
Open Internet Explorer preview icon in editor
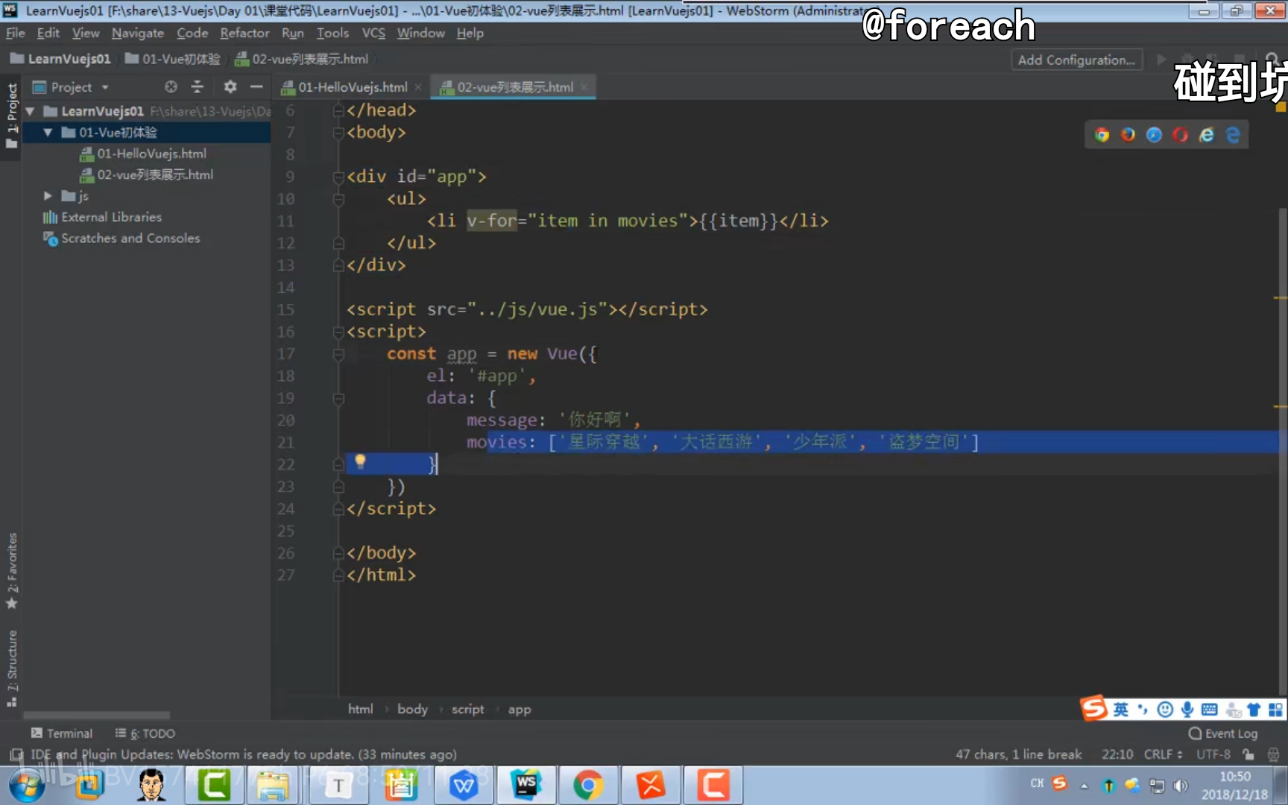pyautogui.click(x=1206, y=135)
